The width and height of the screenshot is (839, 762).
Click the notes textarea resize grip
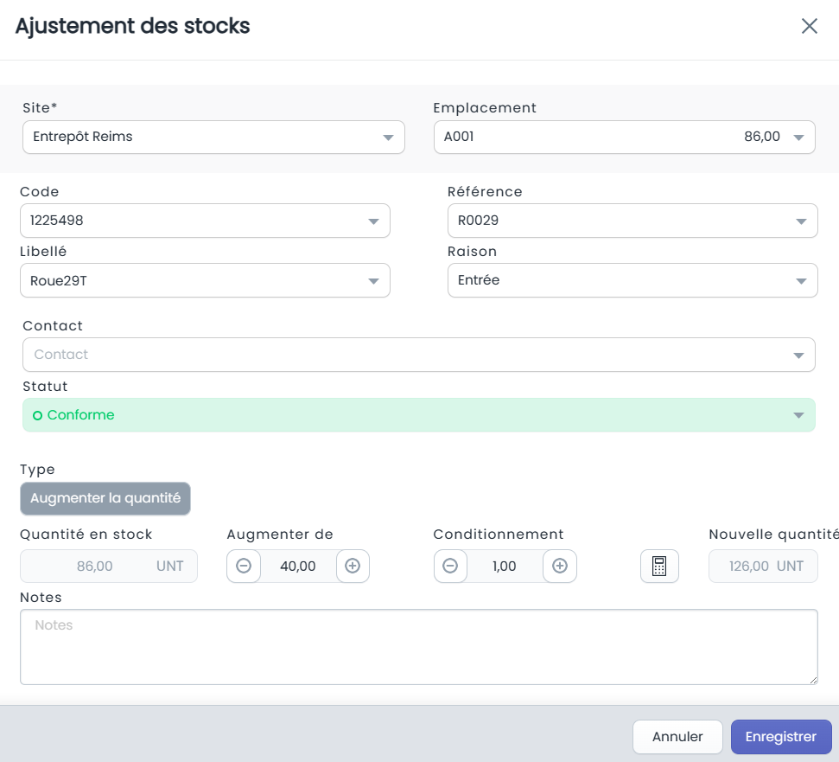813,680
